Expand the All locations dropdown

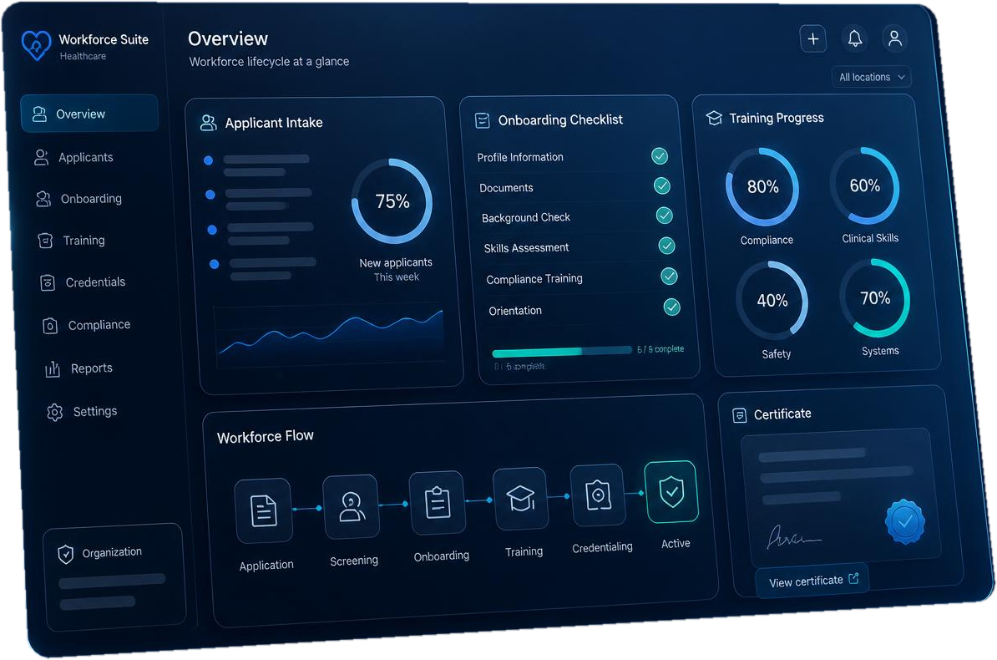click(x=871, y=77)
